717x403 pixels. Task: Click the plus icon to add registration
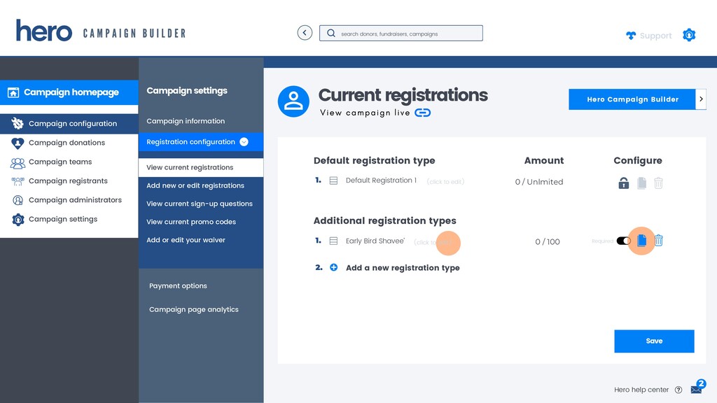(334, 267)
